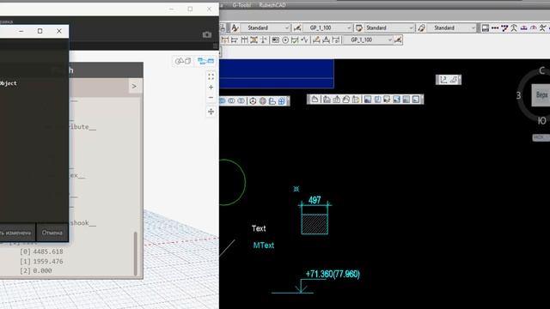This screenshot has height=309, width=550.
Task: Click the З compass direction on ViewCube
Action: coord(518,95)
